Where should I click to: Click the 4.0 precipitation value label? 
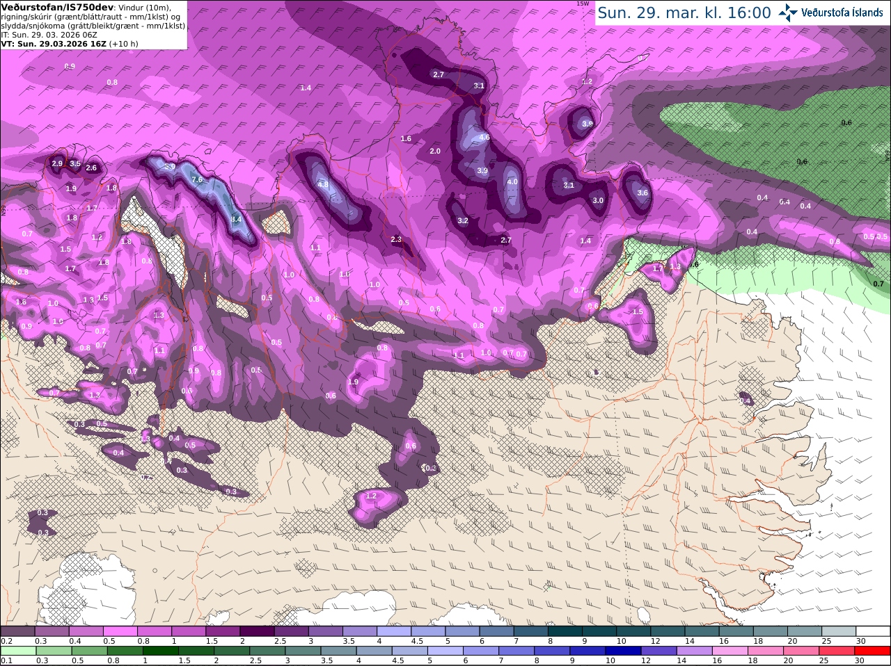point(512,181)
